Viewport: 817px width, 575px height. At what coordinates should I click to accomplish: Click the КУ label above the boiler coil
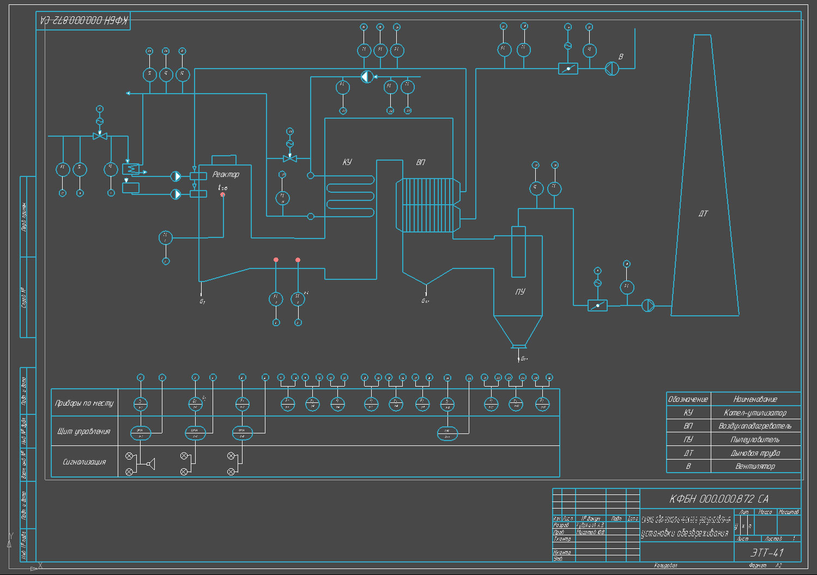pyautogui.click(x=347, y=162)
